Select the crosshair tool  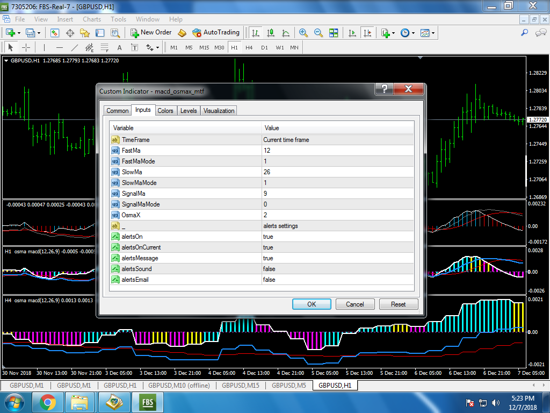[26, 47]
